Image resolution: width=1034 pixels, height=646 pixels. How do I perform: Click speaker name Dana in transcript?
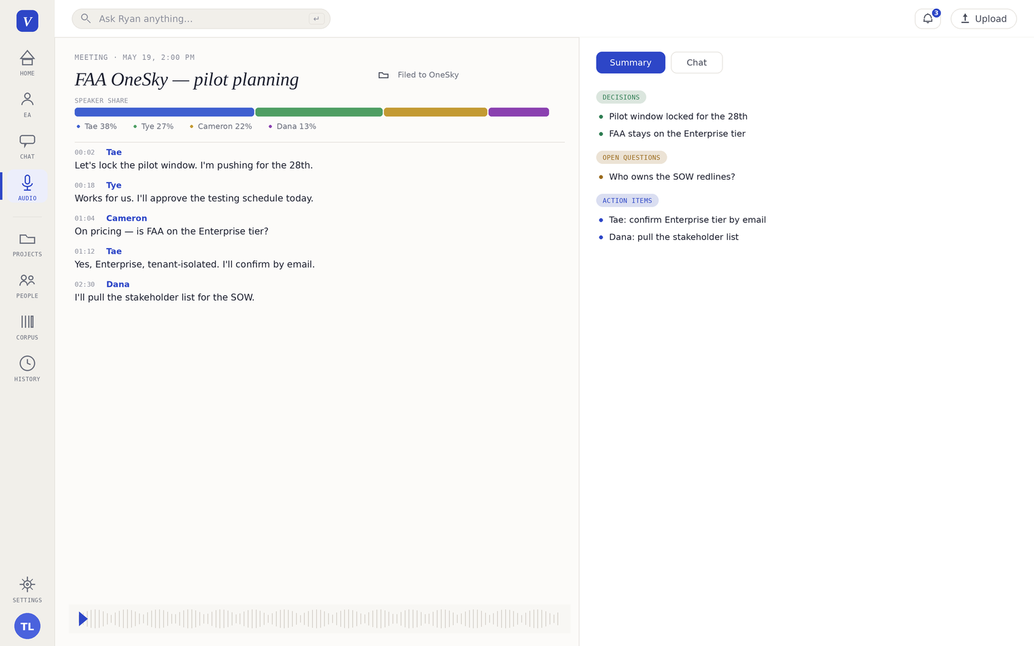point(118,284)
